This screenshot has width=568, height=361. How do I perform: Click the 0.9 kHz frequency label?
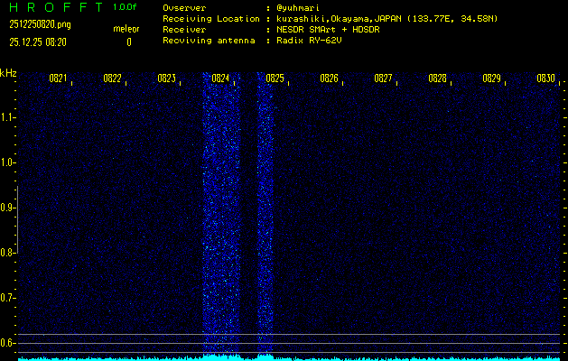7,208
